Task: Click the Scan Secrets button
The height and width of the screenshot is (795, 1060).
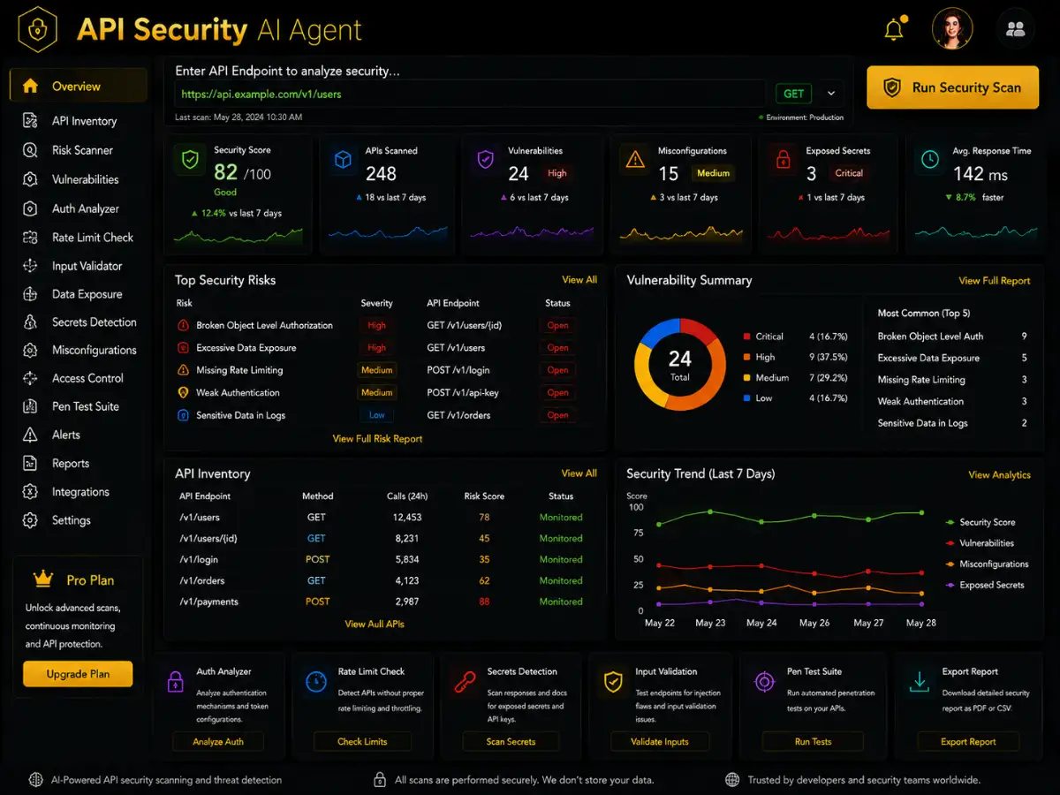Action: coord(511,741)
